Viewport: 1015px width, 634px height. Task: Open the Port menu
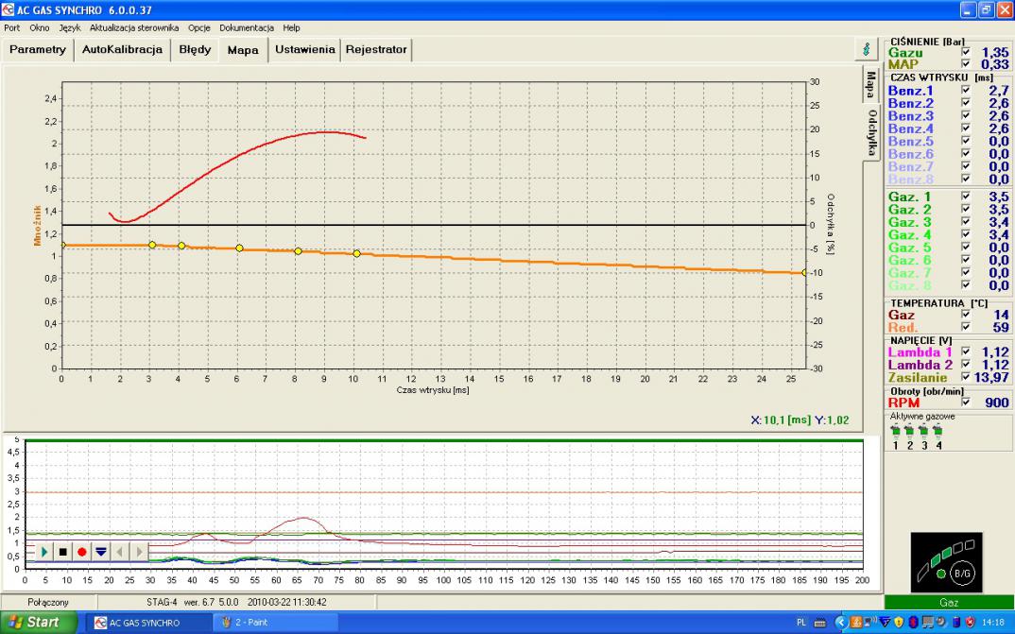pyautogui.click(x=11, y=27)
